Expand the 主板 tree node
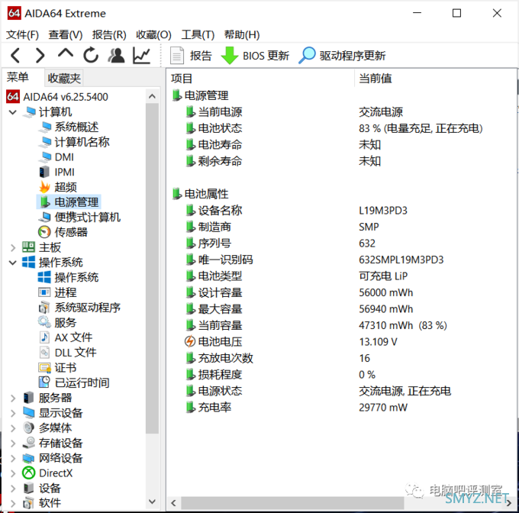This screenshot has width=519, height=513. (x=12, y=247)
